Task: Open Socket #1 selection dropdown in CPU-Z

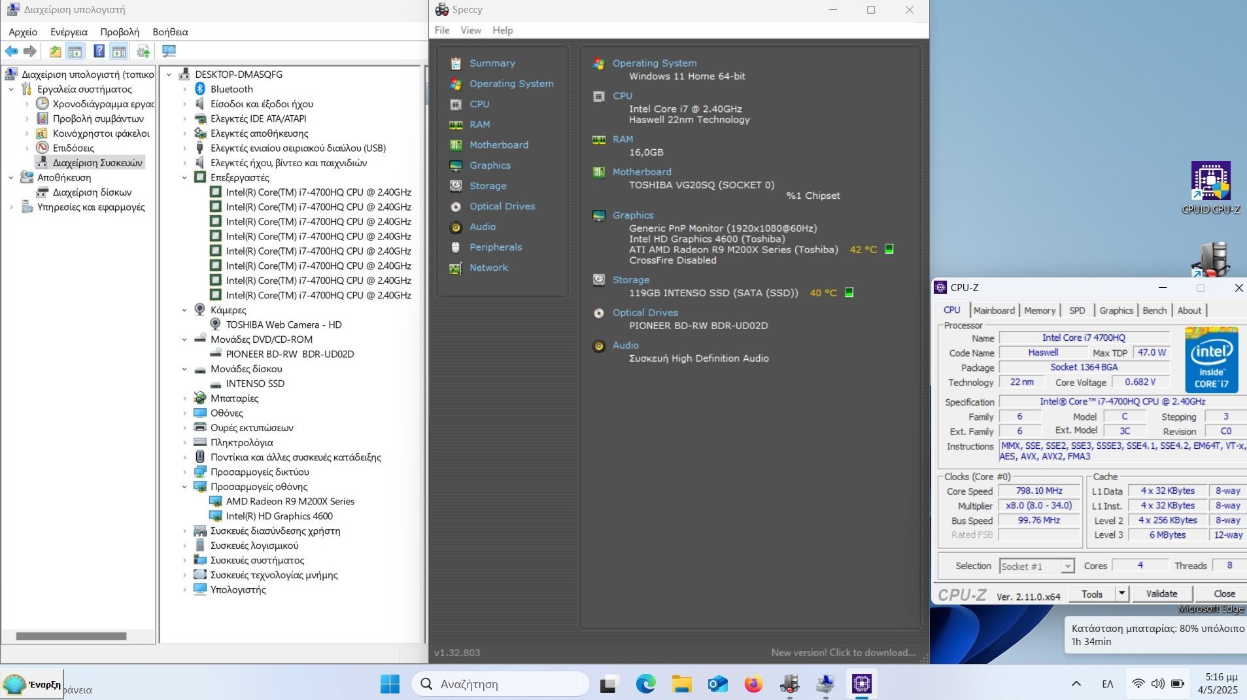Action: 1036,567
